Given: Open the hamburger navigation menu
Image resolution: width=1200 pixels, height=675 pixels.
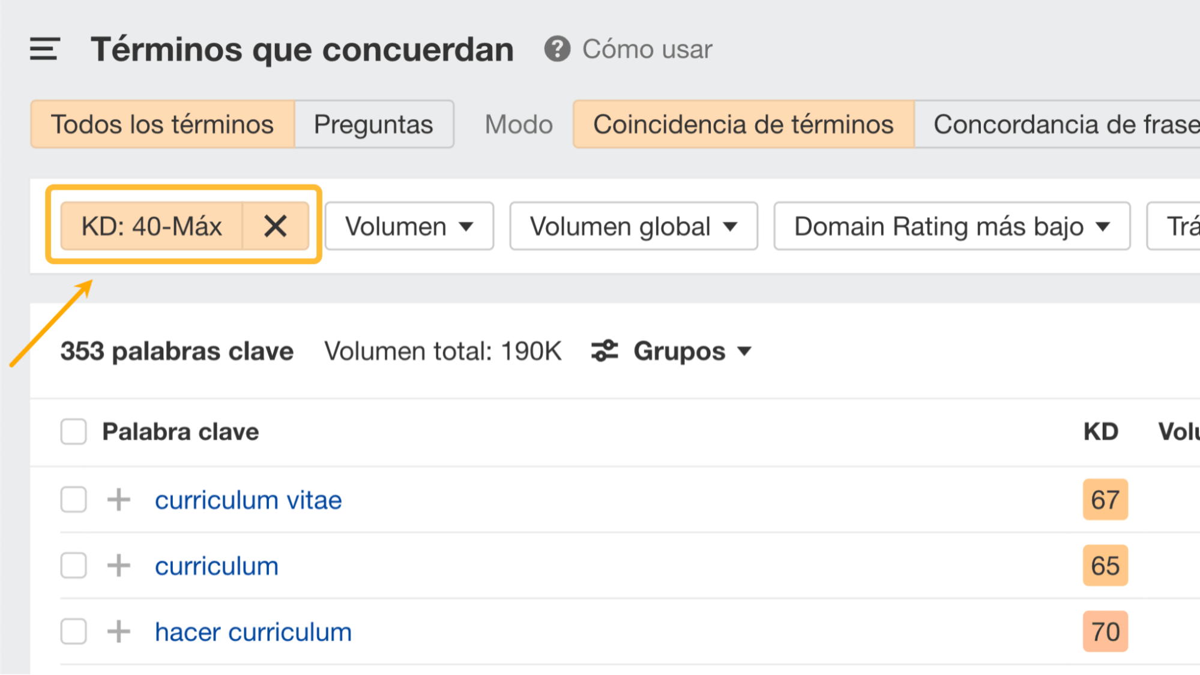Looking at the screenshot, I should (44, 49).
